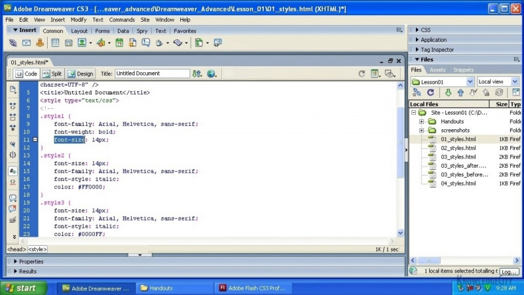Click Connect to remote host icon
This screenshot has height=295, width=524.
(417, 92)
